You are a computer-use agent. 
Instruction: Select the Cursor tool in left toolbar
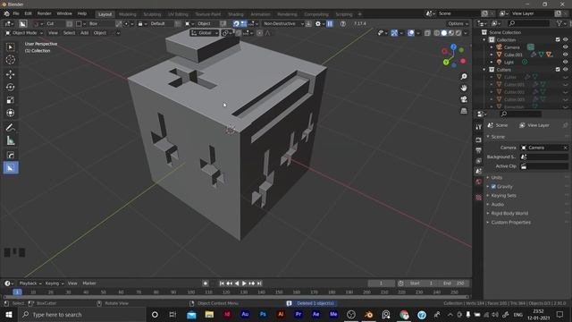10,60
